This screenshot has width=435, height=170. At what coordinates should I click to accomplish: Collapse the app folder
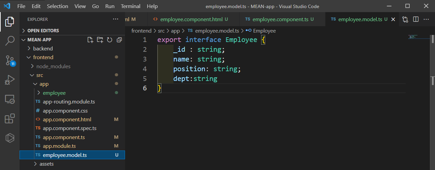pyautogui.click(x=72, y=84)
